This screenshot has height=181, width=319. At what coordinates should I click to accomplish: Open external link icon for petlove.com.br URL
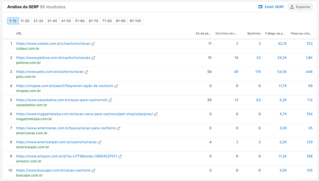[x=93, y=58]
